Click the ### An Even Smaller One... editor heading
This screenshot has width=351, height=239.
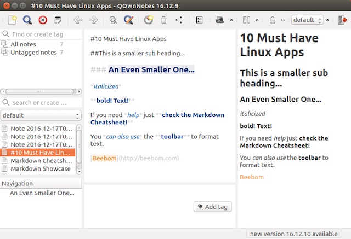143,69
